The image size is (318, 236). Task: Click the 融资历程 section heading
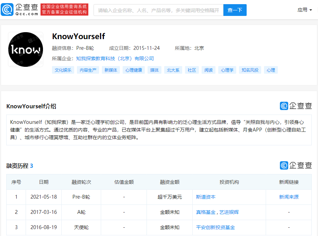17,166
